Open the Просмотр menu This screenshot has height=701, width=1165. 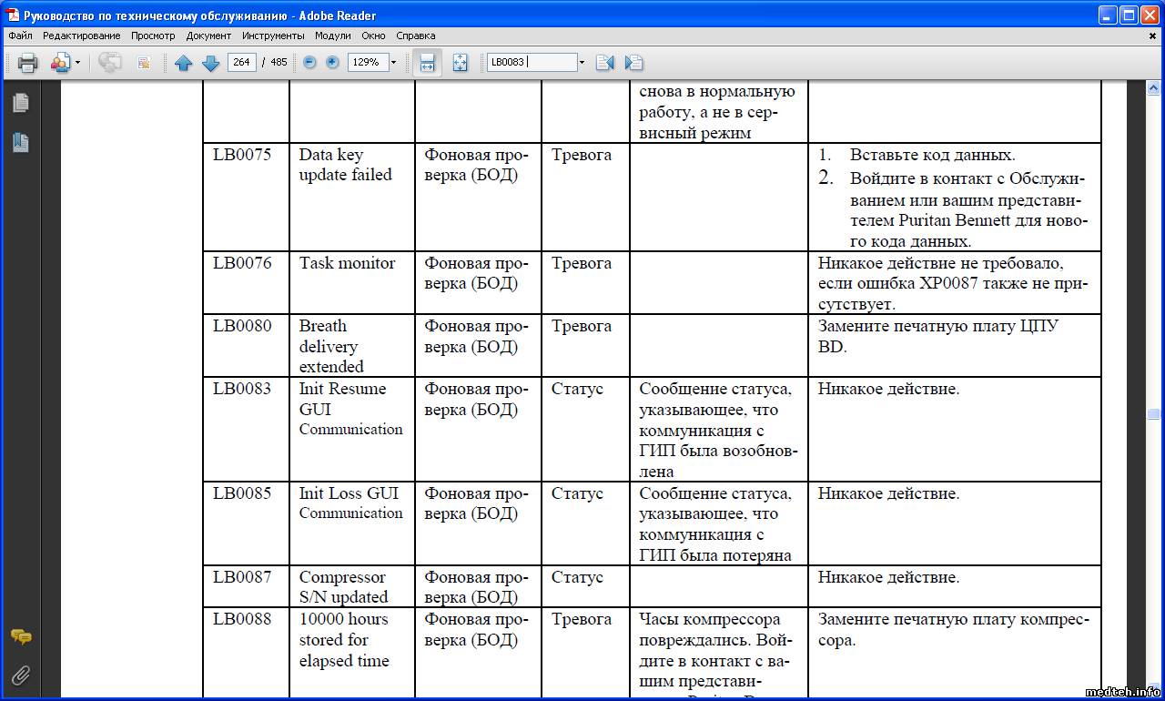click(x=152, y=36)
